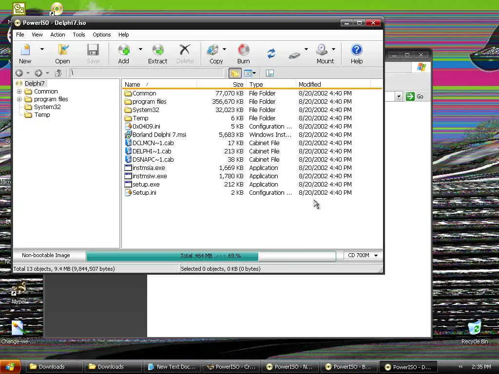Open the Action menu
The height and width of the screenshot is (374, 499).
click(x=58, y=35)
